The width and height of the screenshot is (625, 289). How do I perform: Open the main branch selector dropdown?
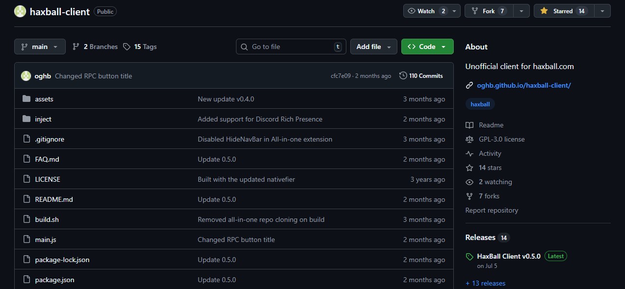[x=40, y=47]
